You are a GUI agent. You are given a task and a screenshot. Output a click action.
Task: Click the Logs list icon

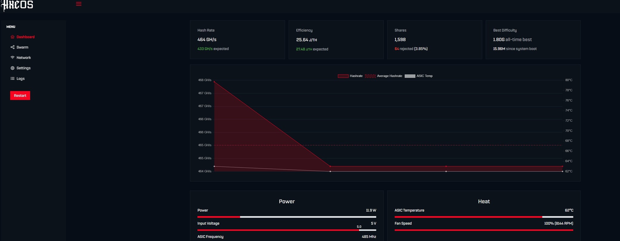tap(12, 79)
